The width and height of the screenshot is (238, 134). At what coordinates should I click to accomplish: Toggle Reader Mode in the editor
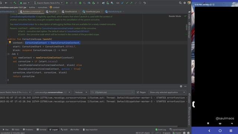[x=175, y=16]
